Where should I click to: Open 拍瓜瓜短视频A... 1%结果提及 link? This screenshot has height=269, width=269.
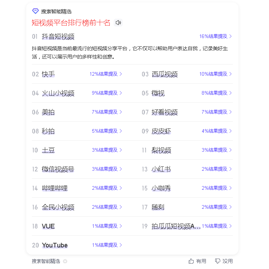(217, 226)
